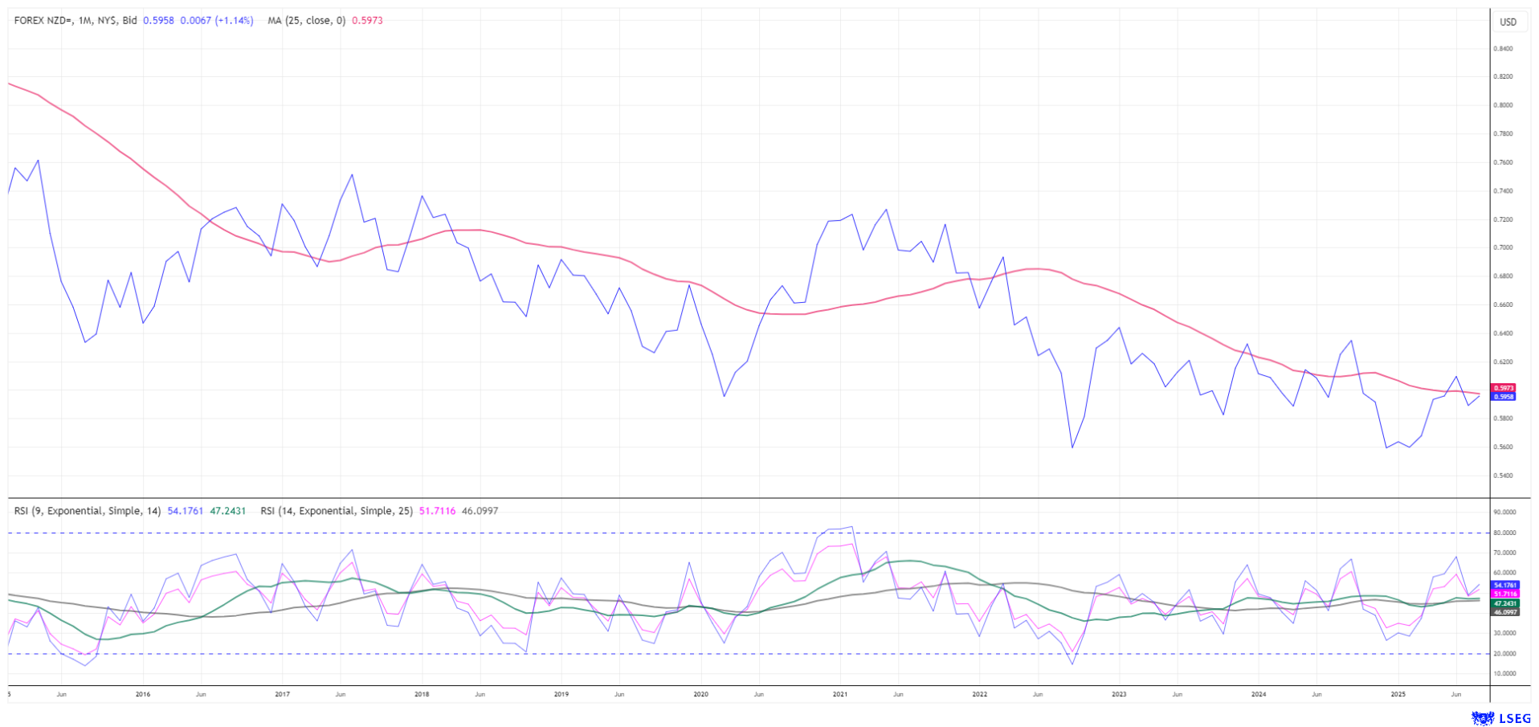The height and width of the screenshot is (727, 1539).
Task: Click the red 0.5973 MA price tag
Action: tap(1504, 388)
